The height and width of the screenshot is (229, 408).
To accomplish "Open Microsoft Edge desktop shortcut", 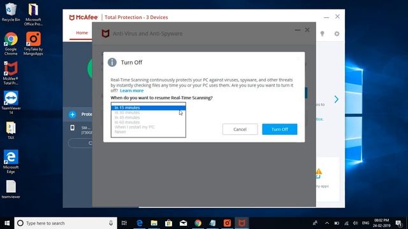I will (11, 162).
